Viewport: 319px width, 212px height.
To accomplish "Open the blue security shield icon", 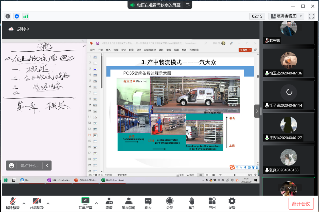I will pos(17,16).
